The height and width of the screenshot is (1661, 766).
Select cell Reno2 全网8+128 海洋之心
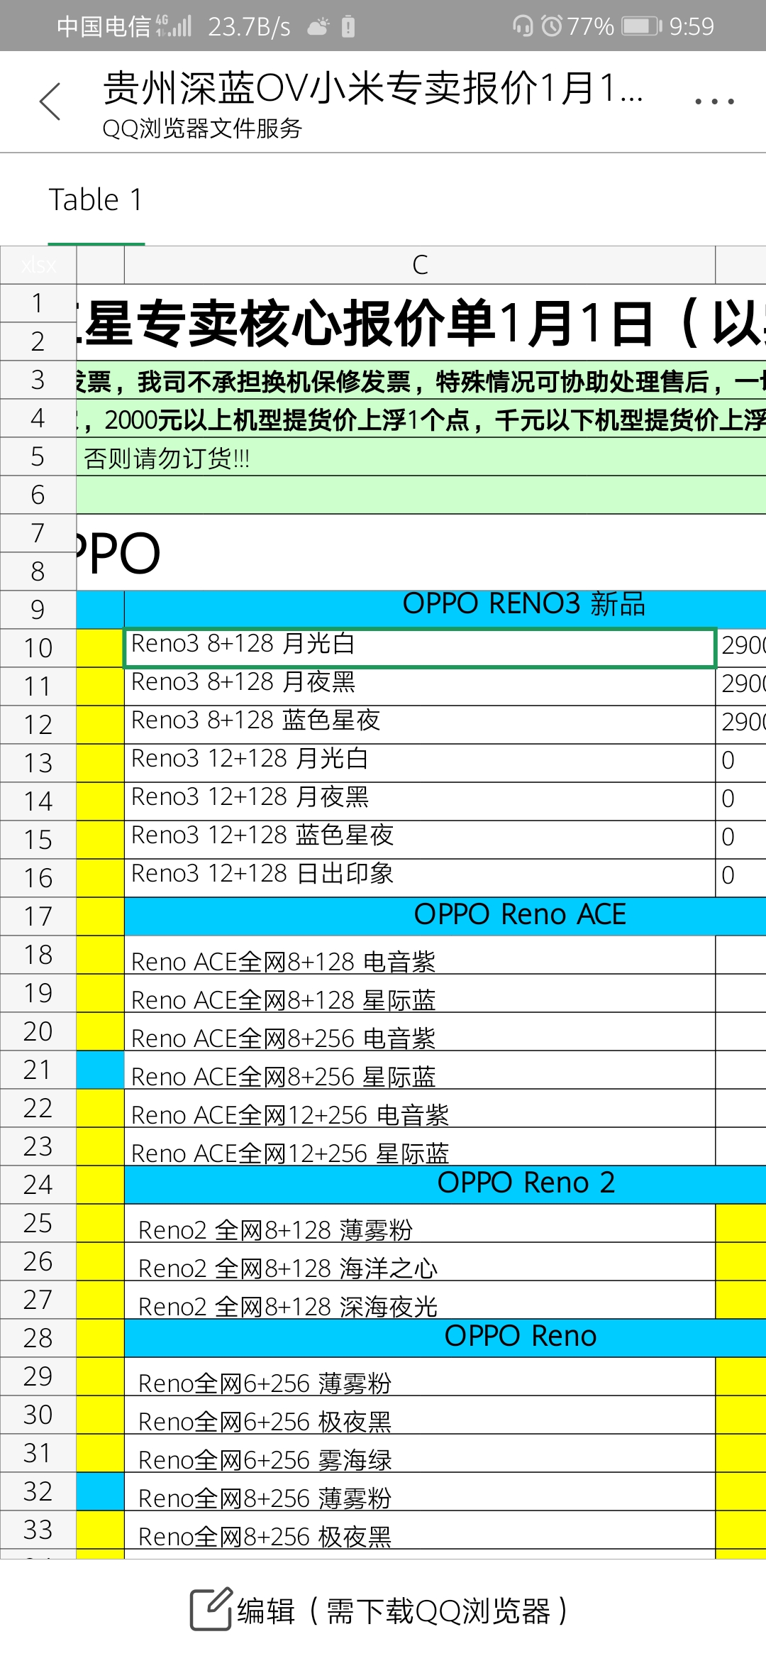420,1261
